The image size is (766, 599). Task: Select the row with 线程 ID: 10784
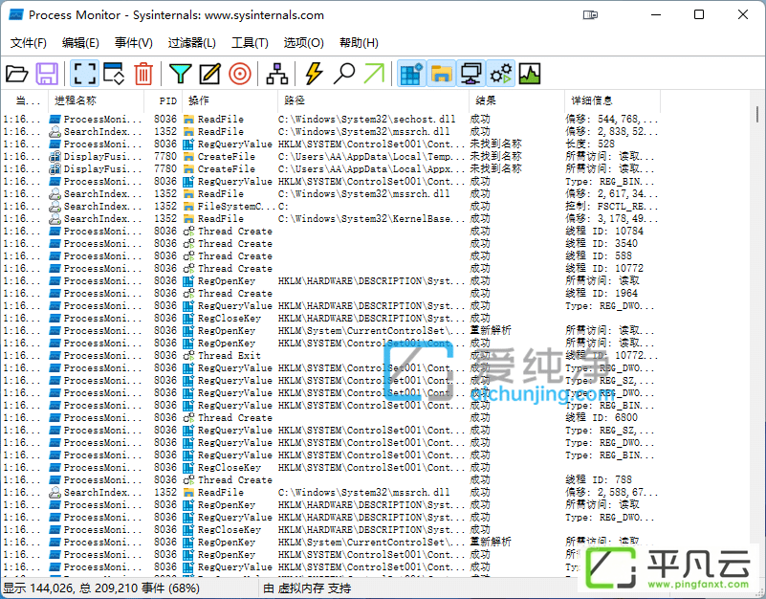(x=330, y=231)
